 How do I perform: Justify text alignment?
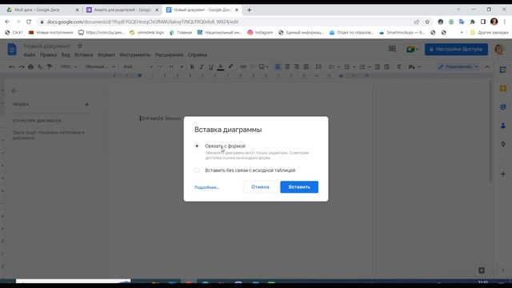coord(306,67)
